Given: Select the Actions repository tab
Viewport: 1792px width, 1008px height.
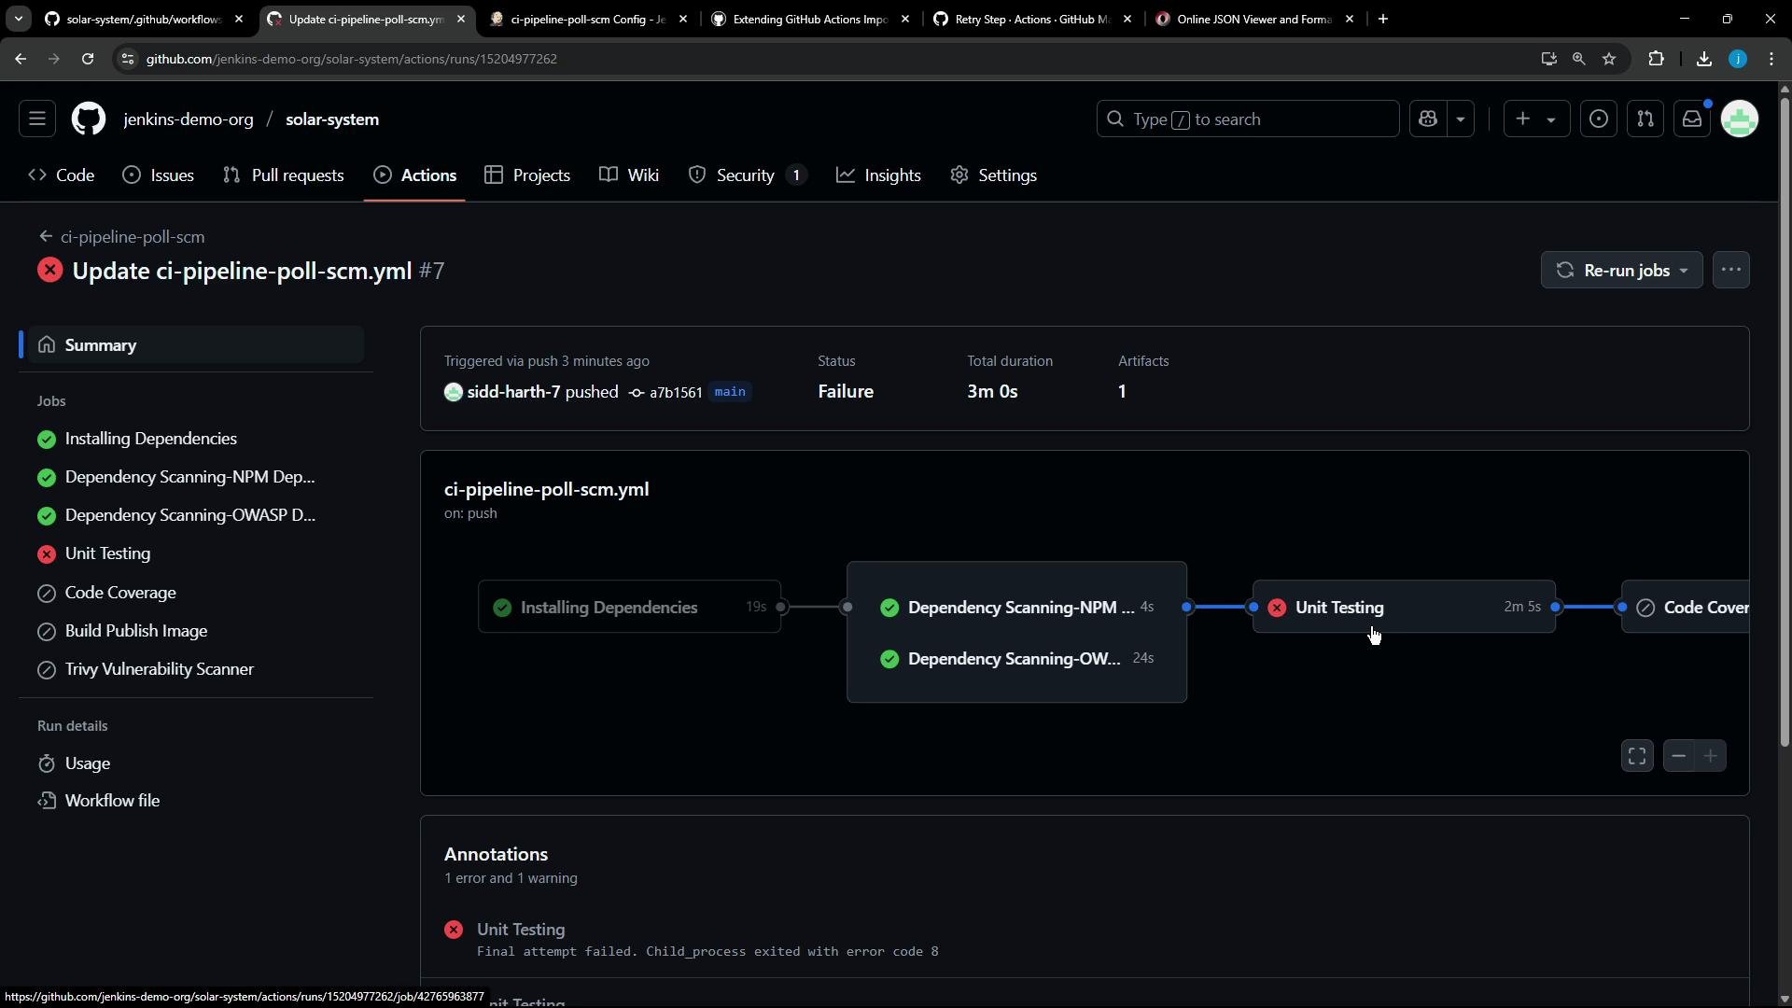Looking at the screenshot, I should click(x=414, y=175).
